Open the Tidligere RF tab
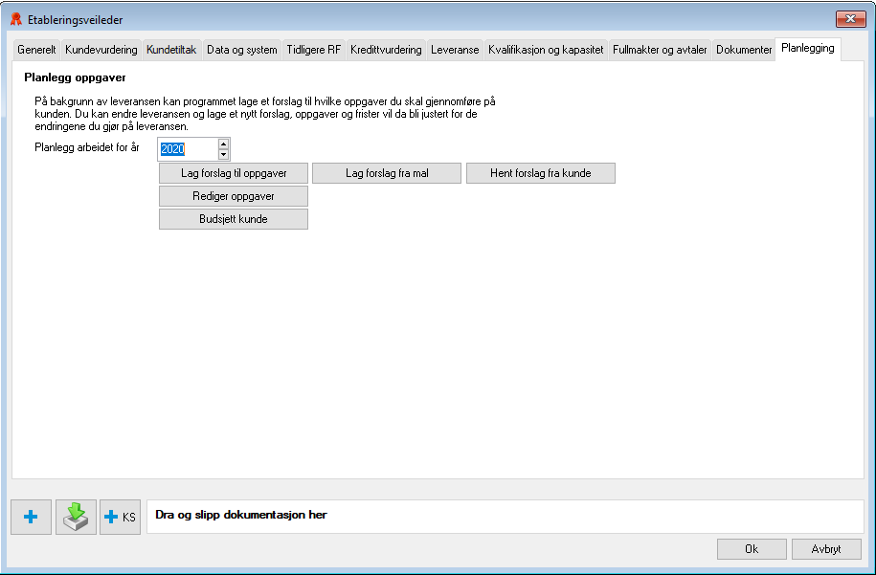The width and height of the screenshot is (876, 575). (313, 50)
